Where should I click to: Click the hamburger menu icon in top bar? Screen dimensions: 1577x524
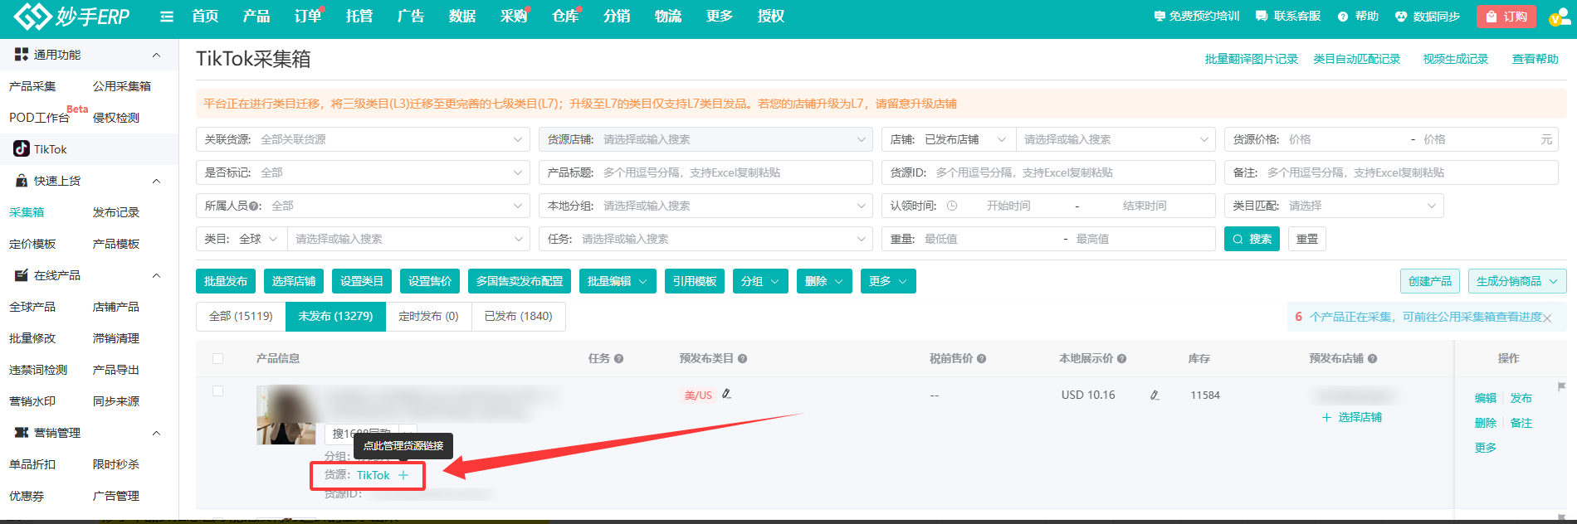tap(167, 17)
